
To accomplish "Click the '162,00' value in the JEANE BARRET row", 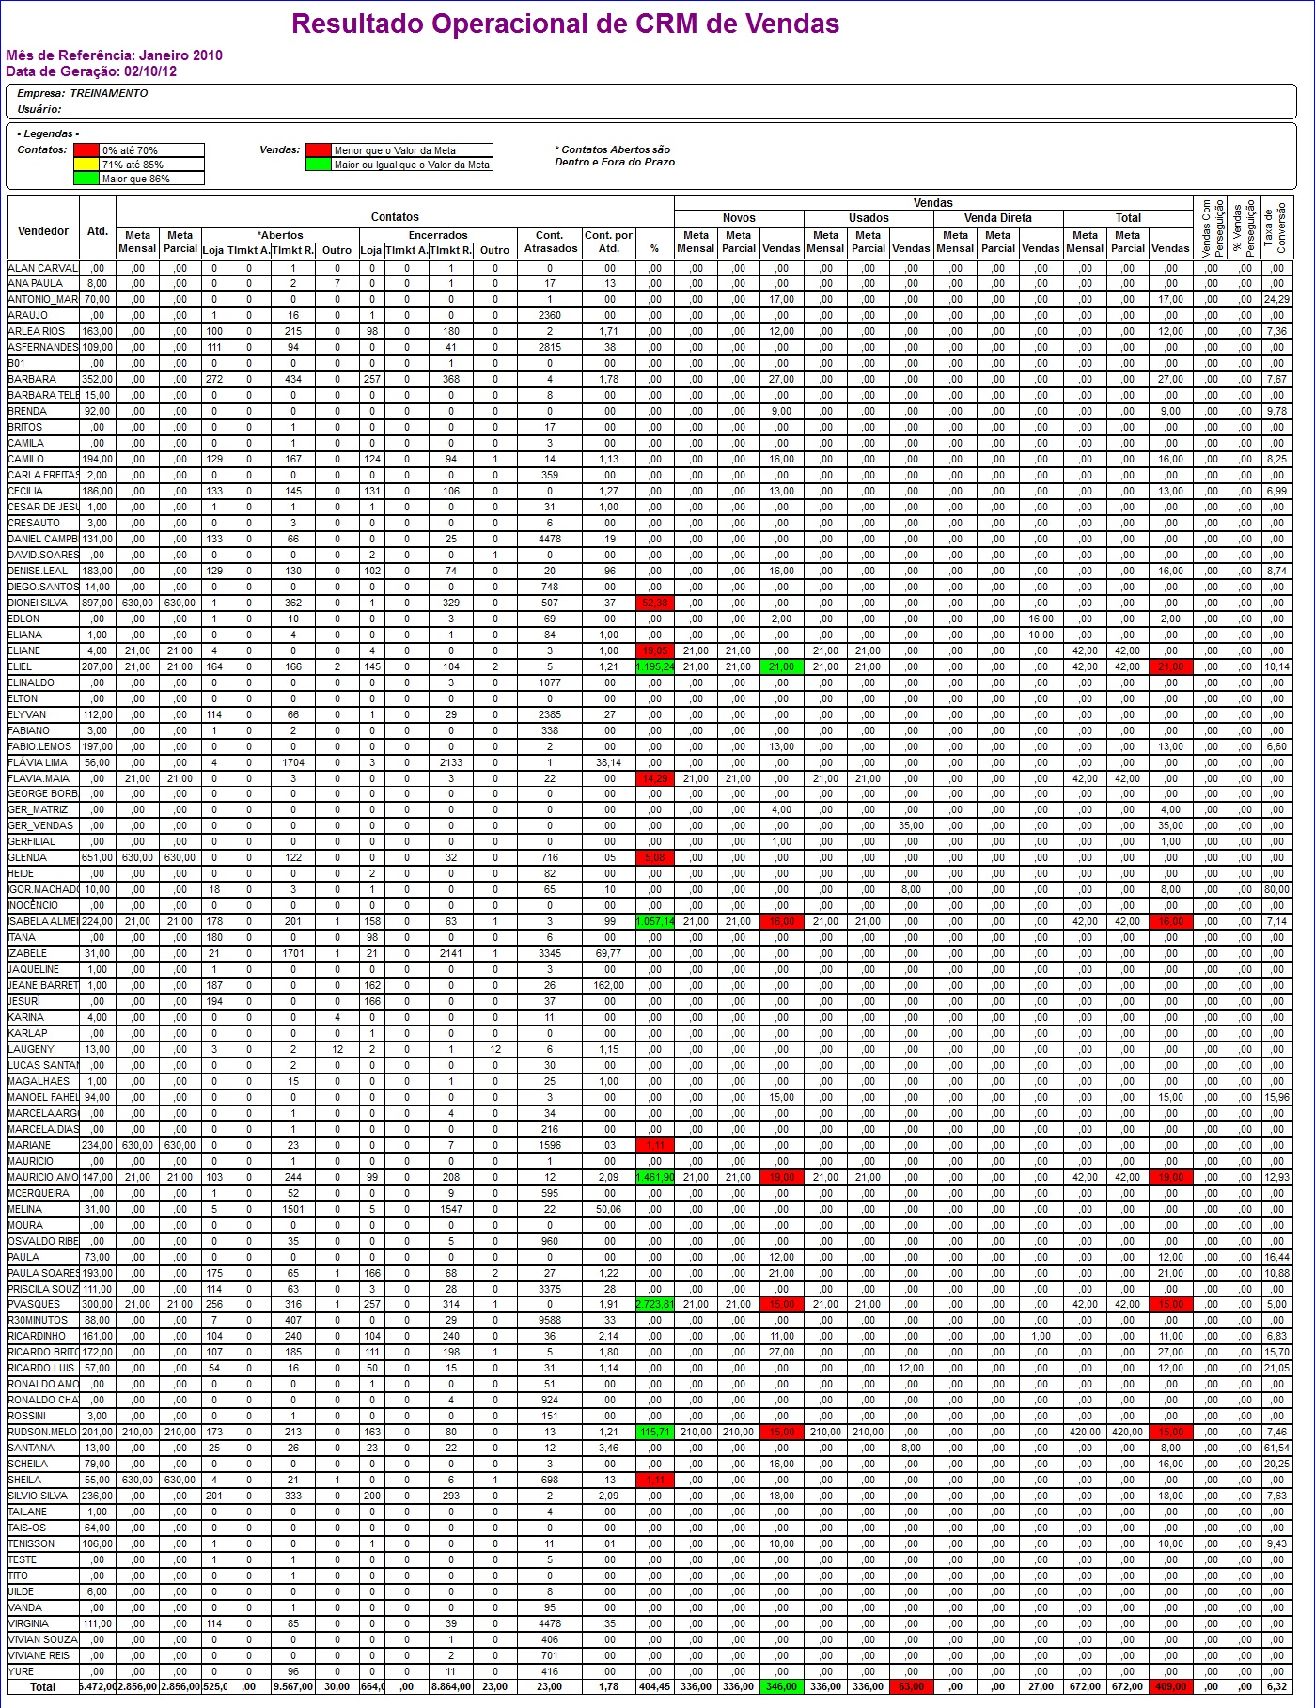I will [609, 985].
